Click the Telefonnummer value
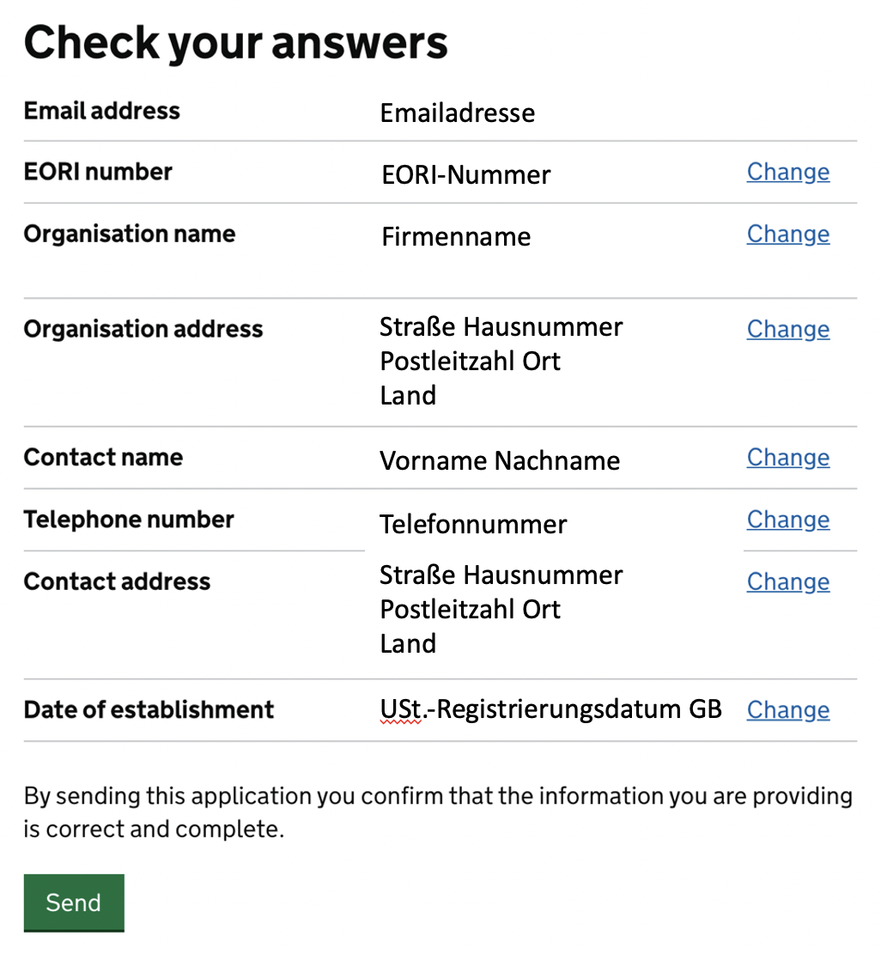 point(473,525)
